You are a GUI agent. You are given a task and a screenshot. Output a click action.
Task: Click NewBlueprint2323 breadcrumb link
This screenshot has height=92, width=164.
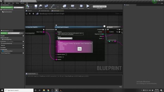(46, 14)
